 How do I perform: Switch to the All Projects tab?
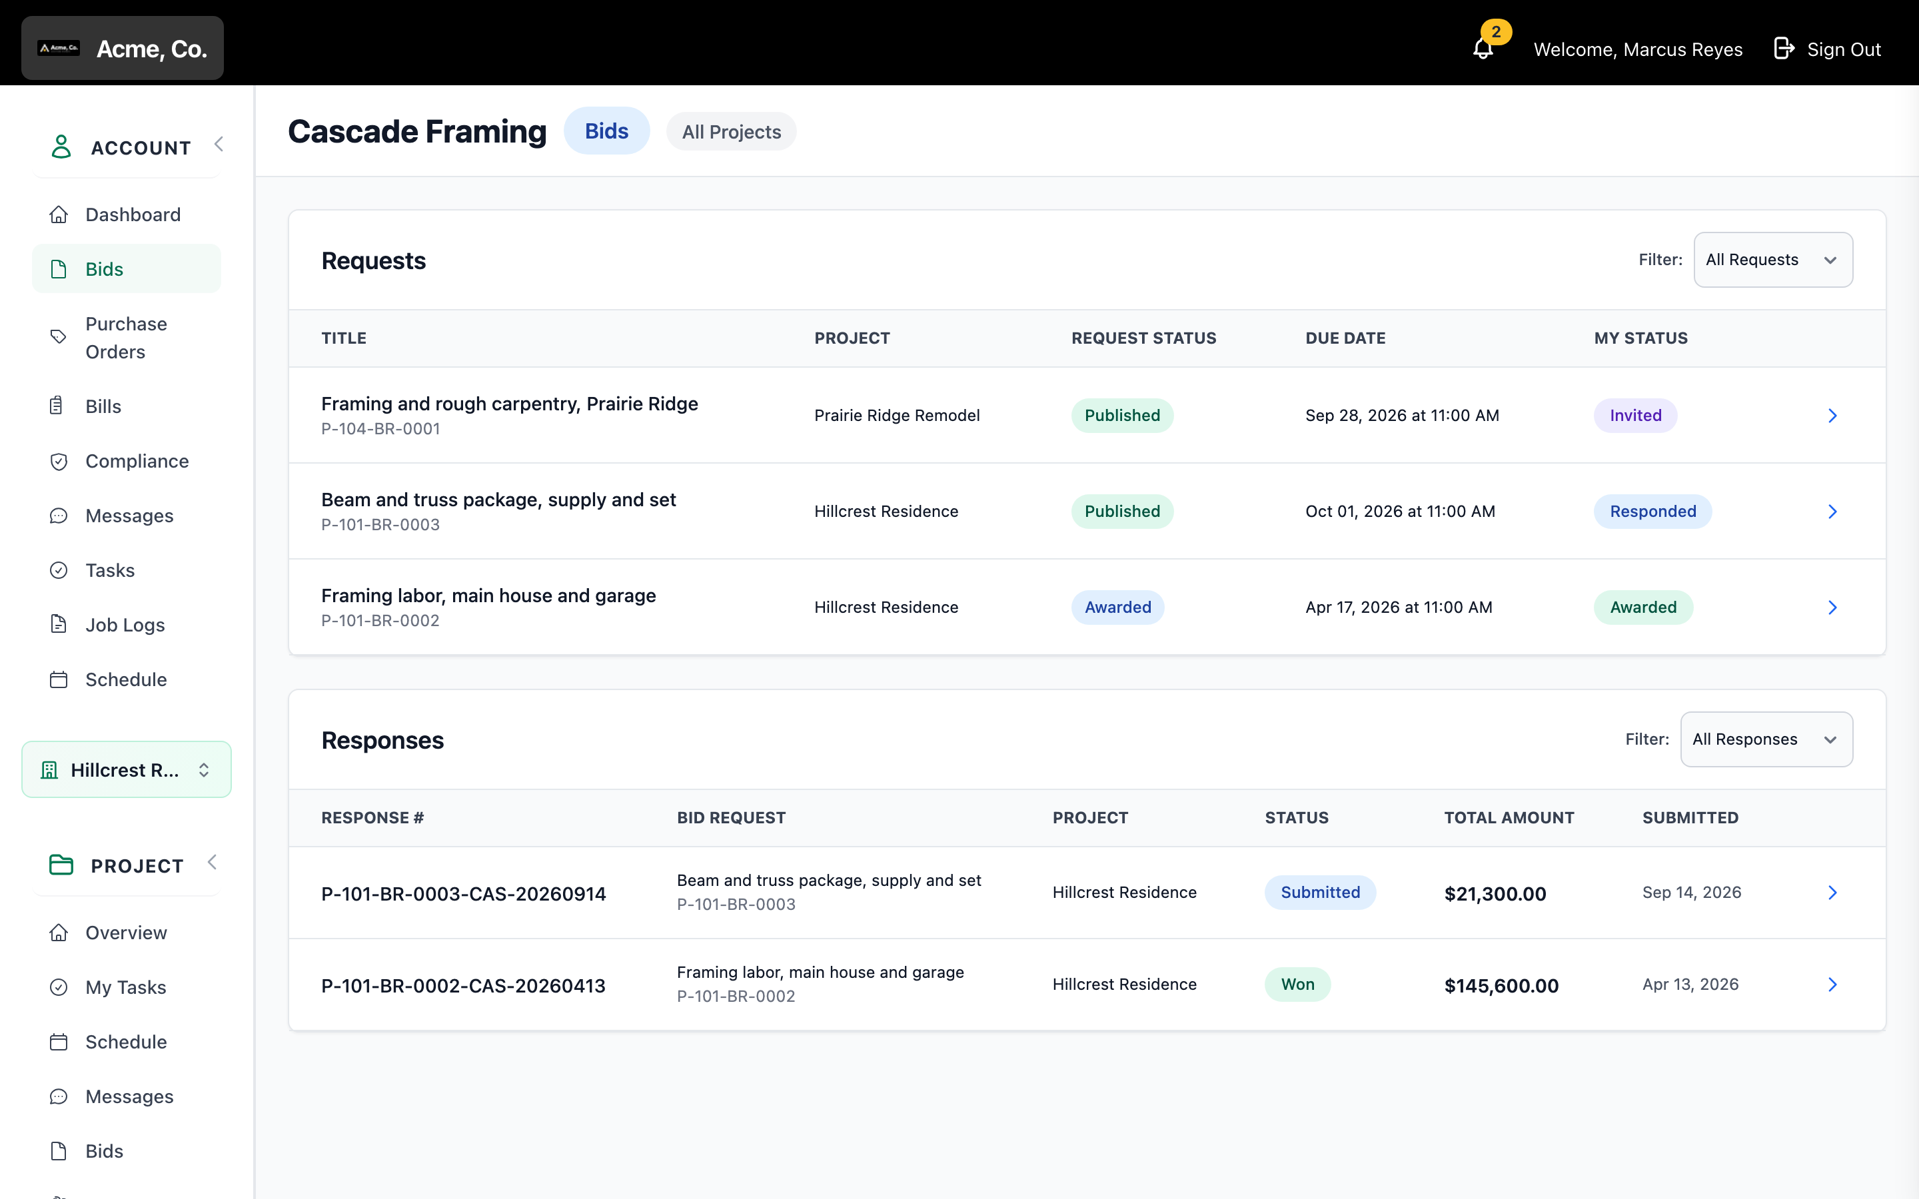[731, 132]
